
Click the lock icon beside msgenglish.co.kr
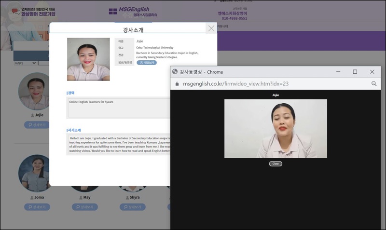[177, 84]
